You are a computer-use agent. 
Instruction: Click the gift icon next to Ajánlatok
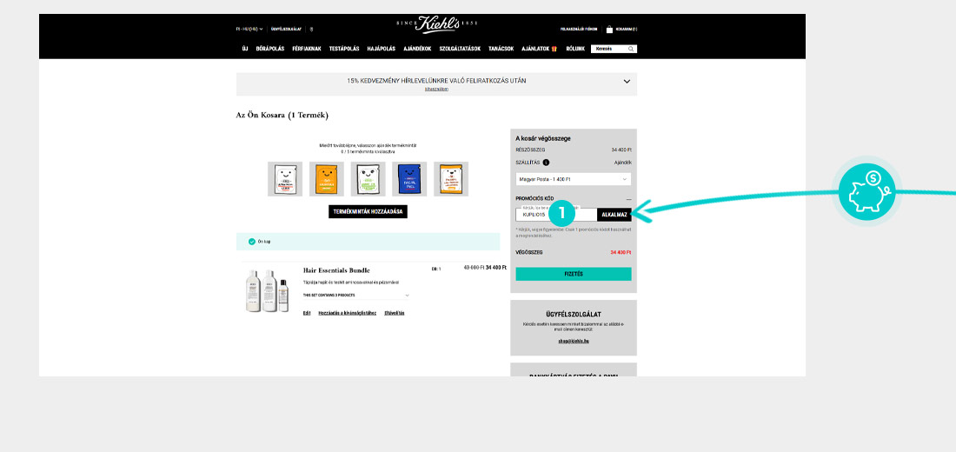click(x=554, y=49)
